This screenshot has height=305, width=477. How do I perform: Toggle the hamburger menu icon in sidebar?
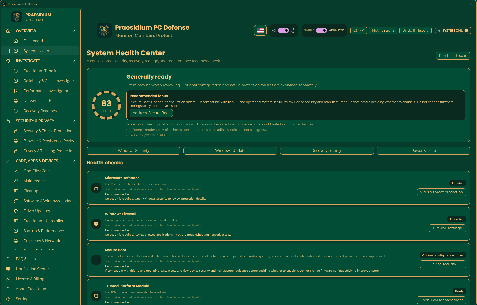8,14
